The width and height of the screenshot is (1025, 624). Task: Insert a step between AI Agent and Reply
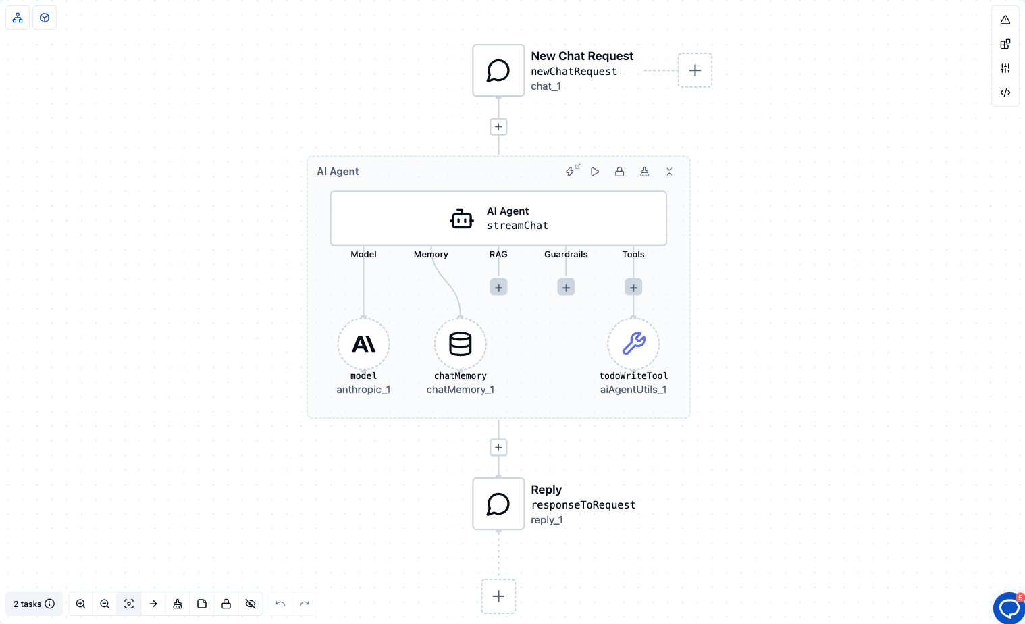[x=498, y=448]
